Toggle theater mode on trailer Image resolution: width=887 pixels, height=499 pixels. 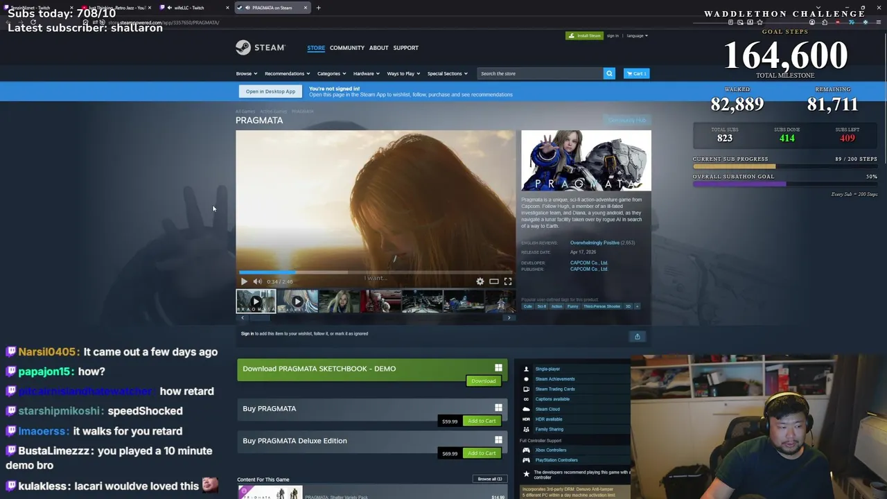click(494, 281)
